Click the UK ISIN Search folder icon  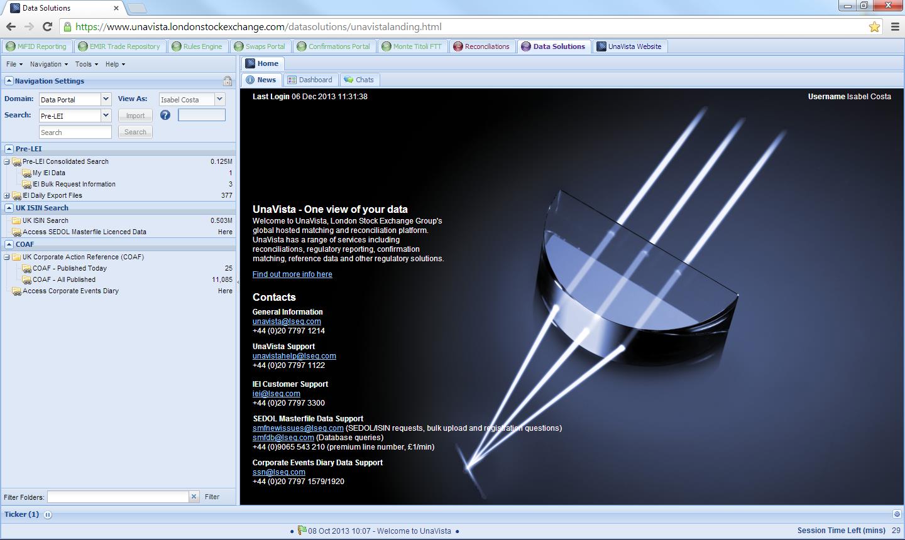16,220
